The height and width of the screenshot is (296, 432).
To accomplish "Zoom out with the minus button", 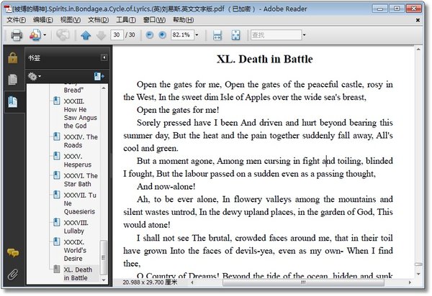I will [x=149, y=35].
